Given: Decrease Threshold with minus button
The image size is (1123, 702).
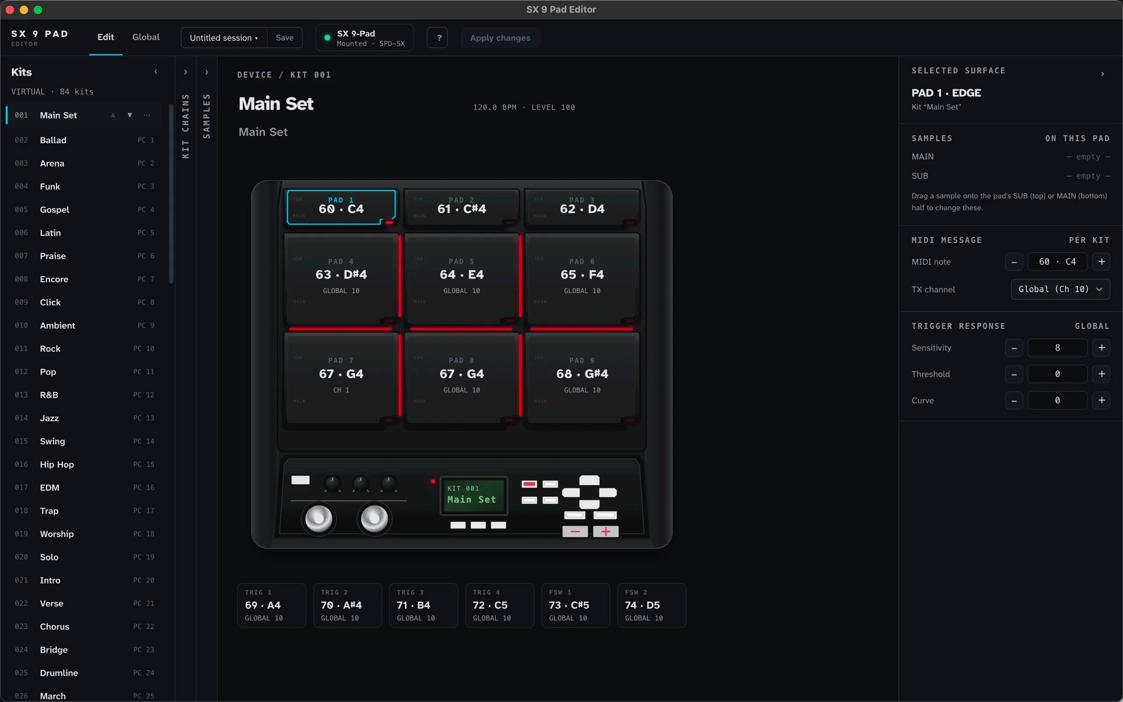Looking at the screenshot, I should 1014,374.
